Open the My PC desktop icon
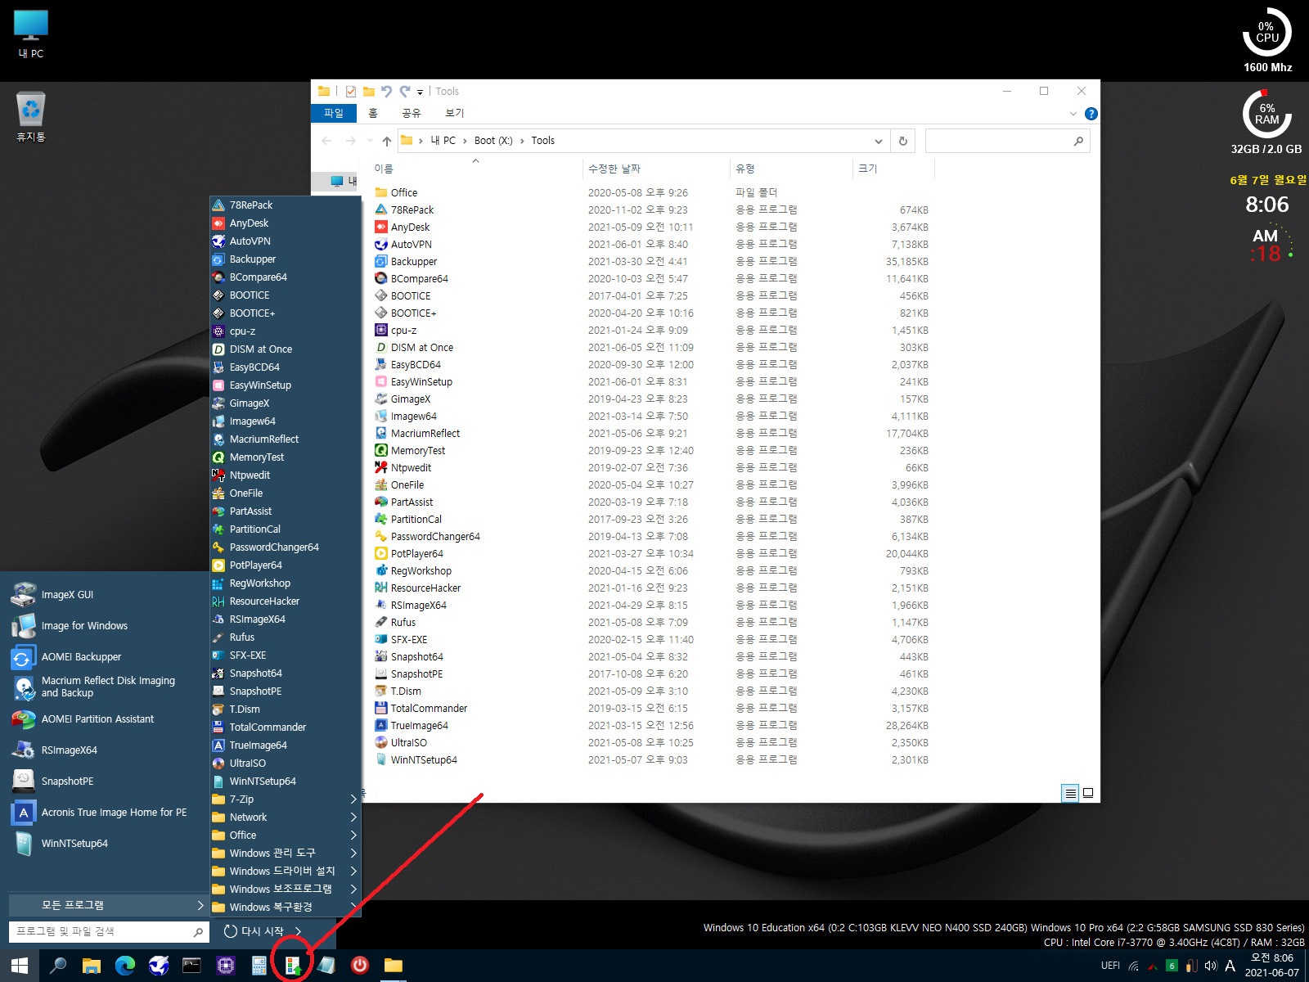 tap(31, 34)
